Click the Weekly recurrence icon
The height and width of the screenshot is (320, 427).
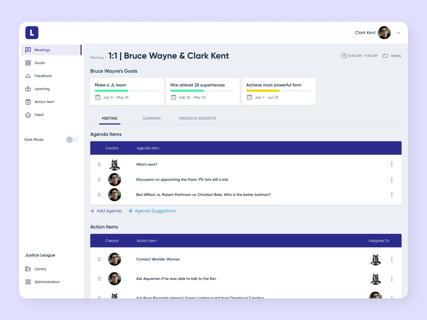coord(385,55)
